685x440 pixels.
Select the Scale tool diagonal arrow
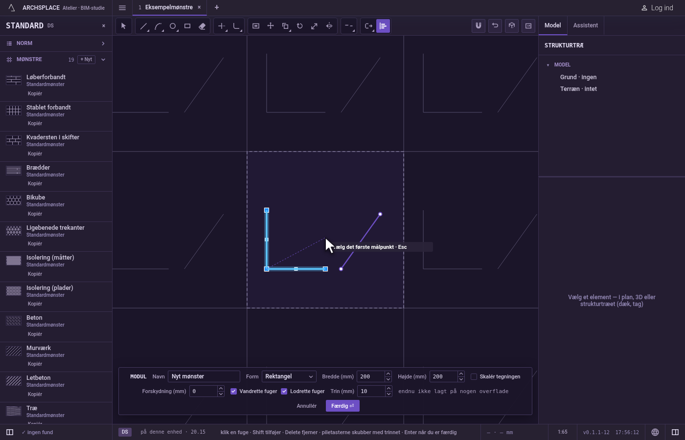(315, 26)
